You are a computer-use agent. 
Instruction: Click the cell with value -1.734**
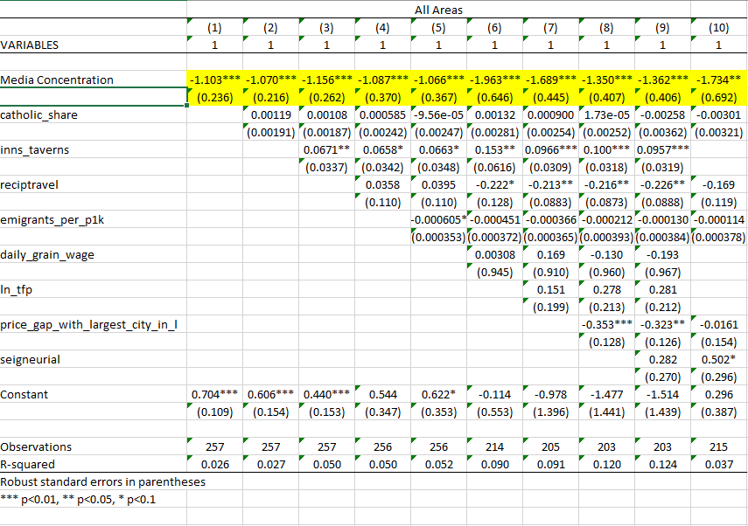718,80
